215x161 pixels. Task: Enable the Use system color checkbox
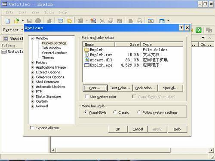(86, 97)
